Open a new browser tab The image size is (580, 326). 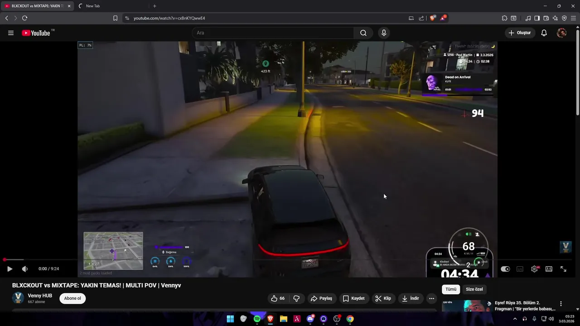155,6
